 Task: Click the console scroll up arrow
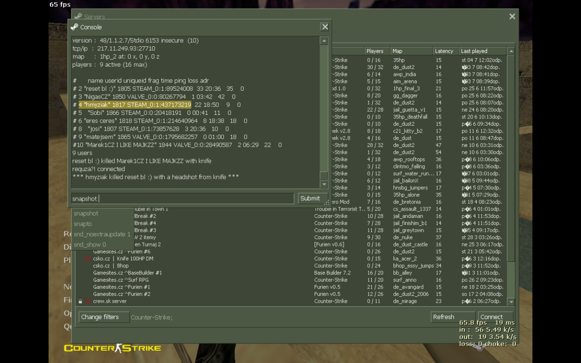324,41
